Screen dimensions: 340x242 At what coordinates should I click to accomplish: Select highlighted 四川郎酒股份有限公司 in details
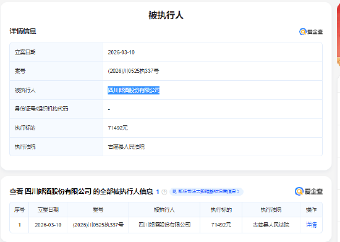[x=134, y=90]
